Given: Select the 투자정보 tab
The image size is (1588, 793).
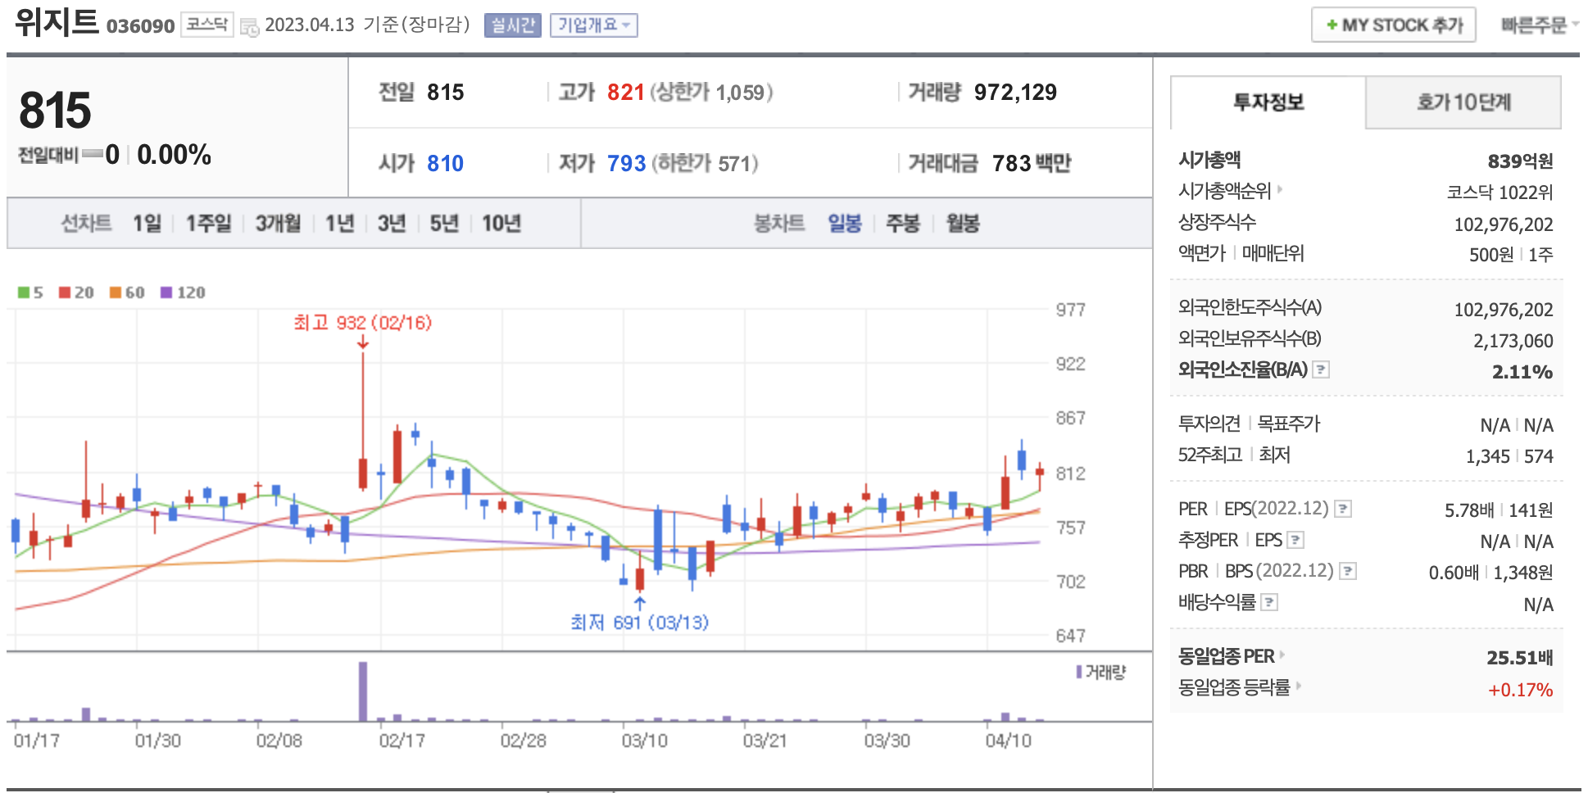Looking at the screenshot, I should pos(1268,102).
